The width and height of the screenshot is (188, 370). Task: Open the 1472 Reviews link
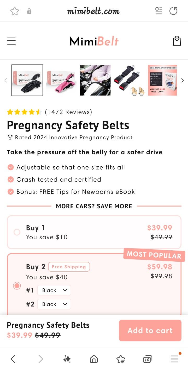coord(68,112)
